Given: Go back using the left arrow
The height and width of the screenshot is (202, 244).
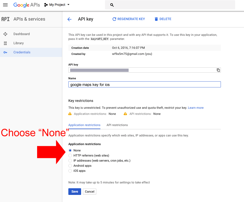Looking at the screenshot, I should tap(69, 19).
